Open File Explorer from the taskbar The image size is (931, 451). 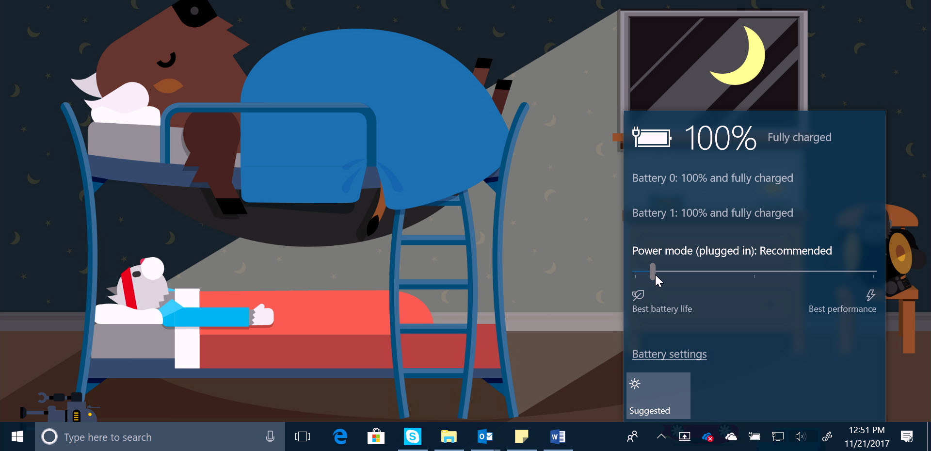pos(449,437)
